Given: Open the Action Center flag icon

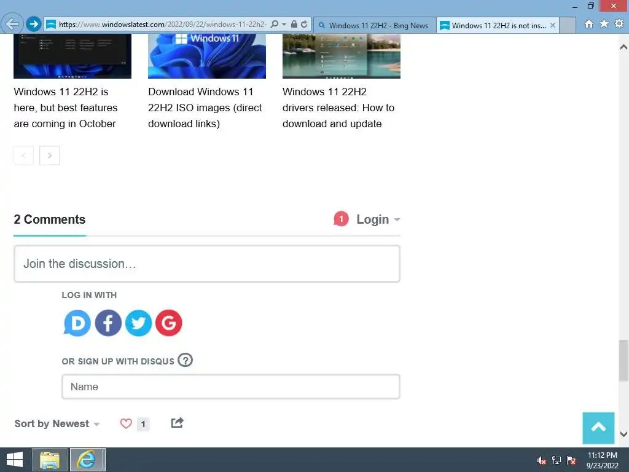Looking at the screenshot, I should 571,460.
